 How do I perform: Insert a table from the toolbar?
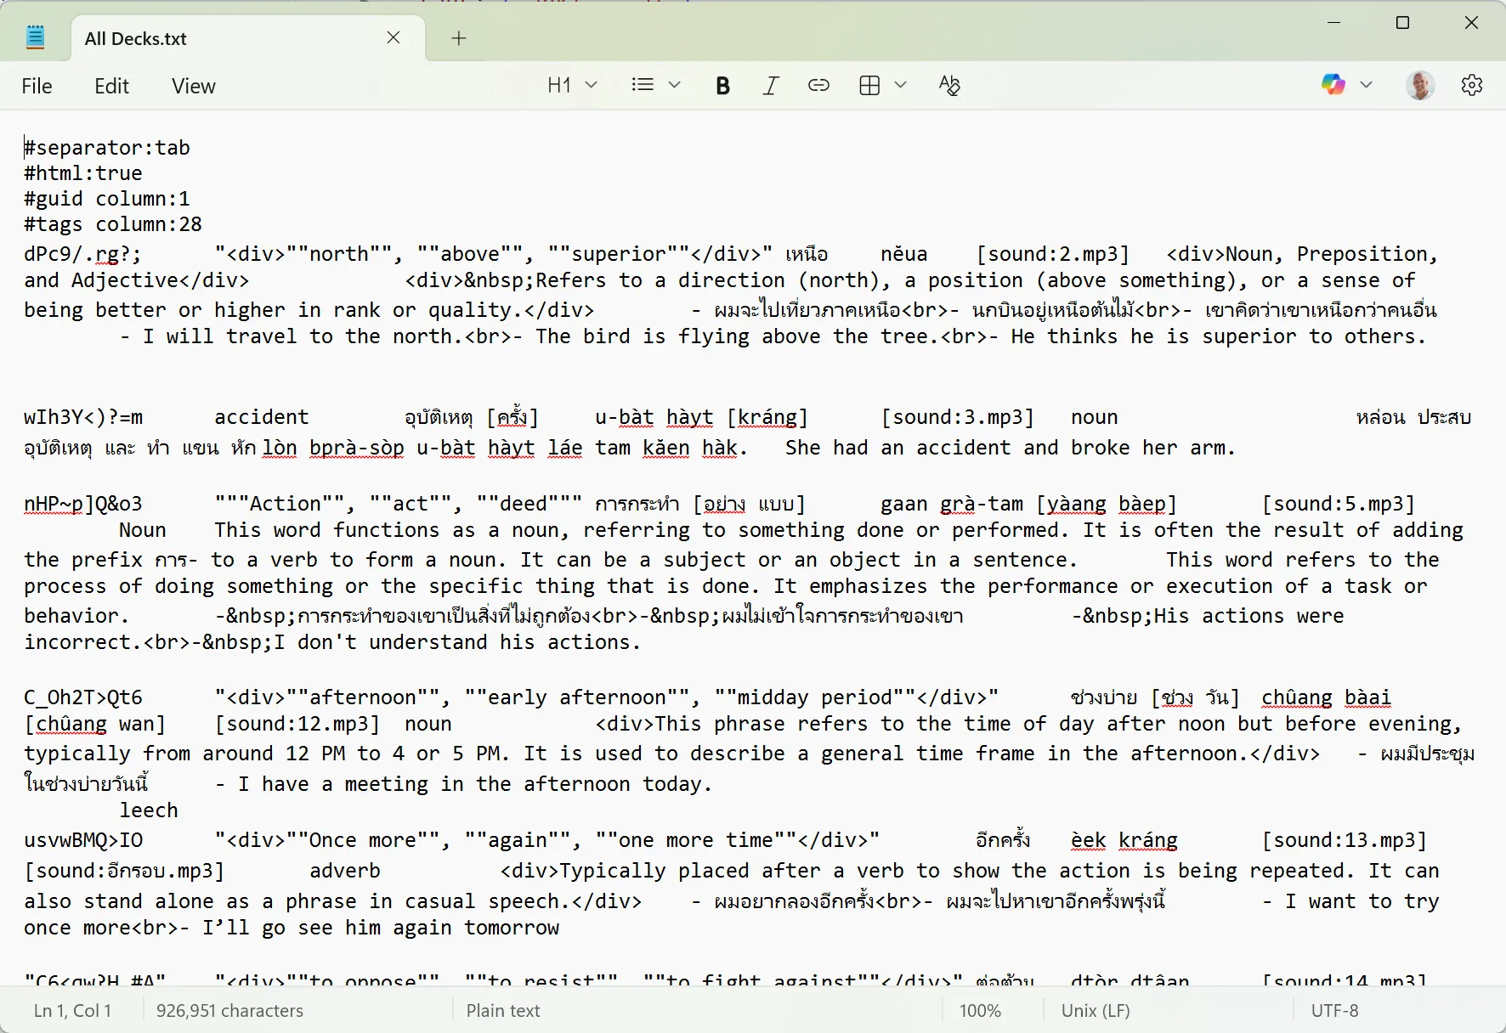click(869, 85)
